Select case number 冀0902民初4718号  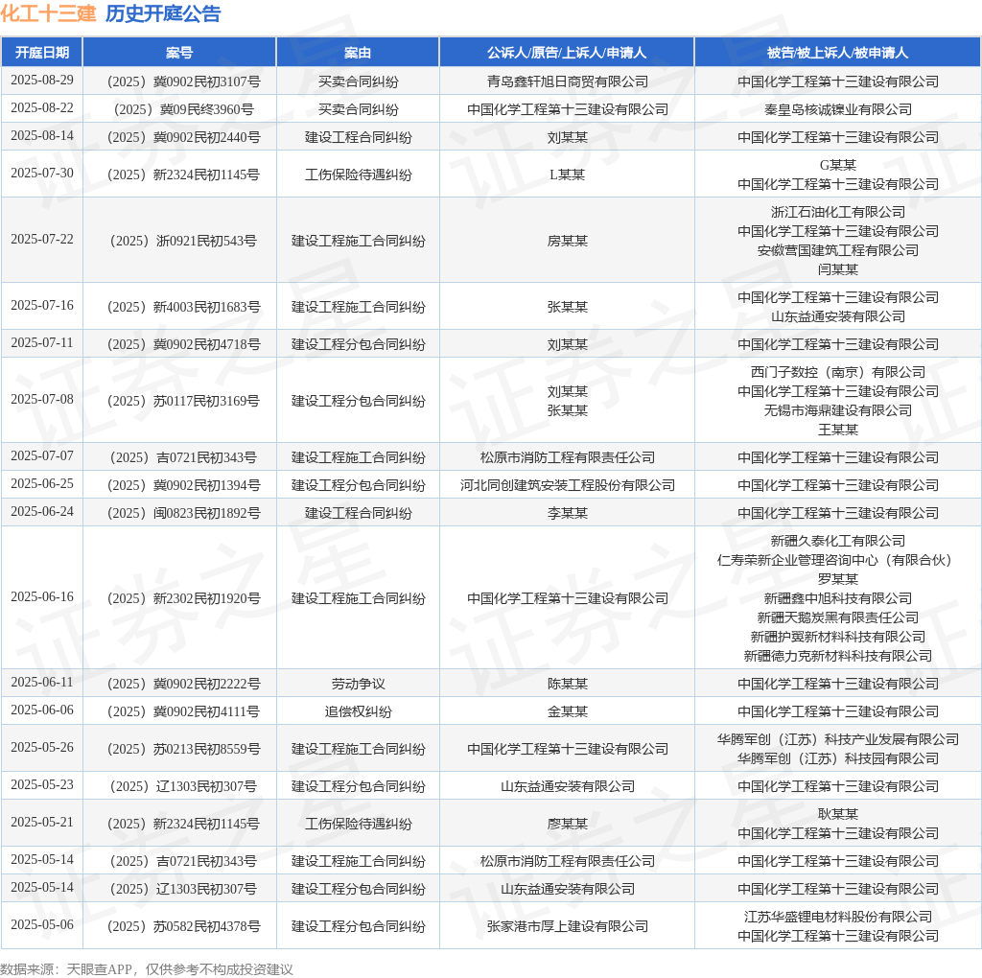pyautogui.click(x=183, y=344)
